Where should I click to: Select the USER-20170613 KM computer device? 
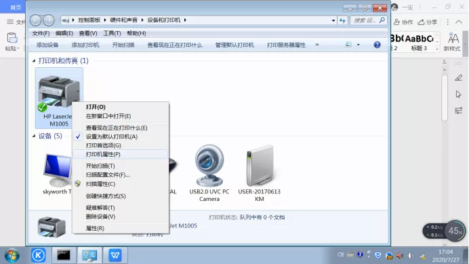tap(260, 173)
